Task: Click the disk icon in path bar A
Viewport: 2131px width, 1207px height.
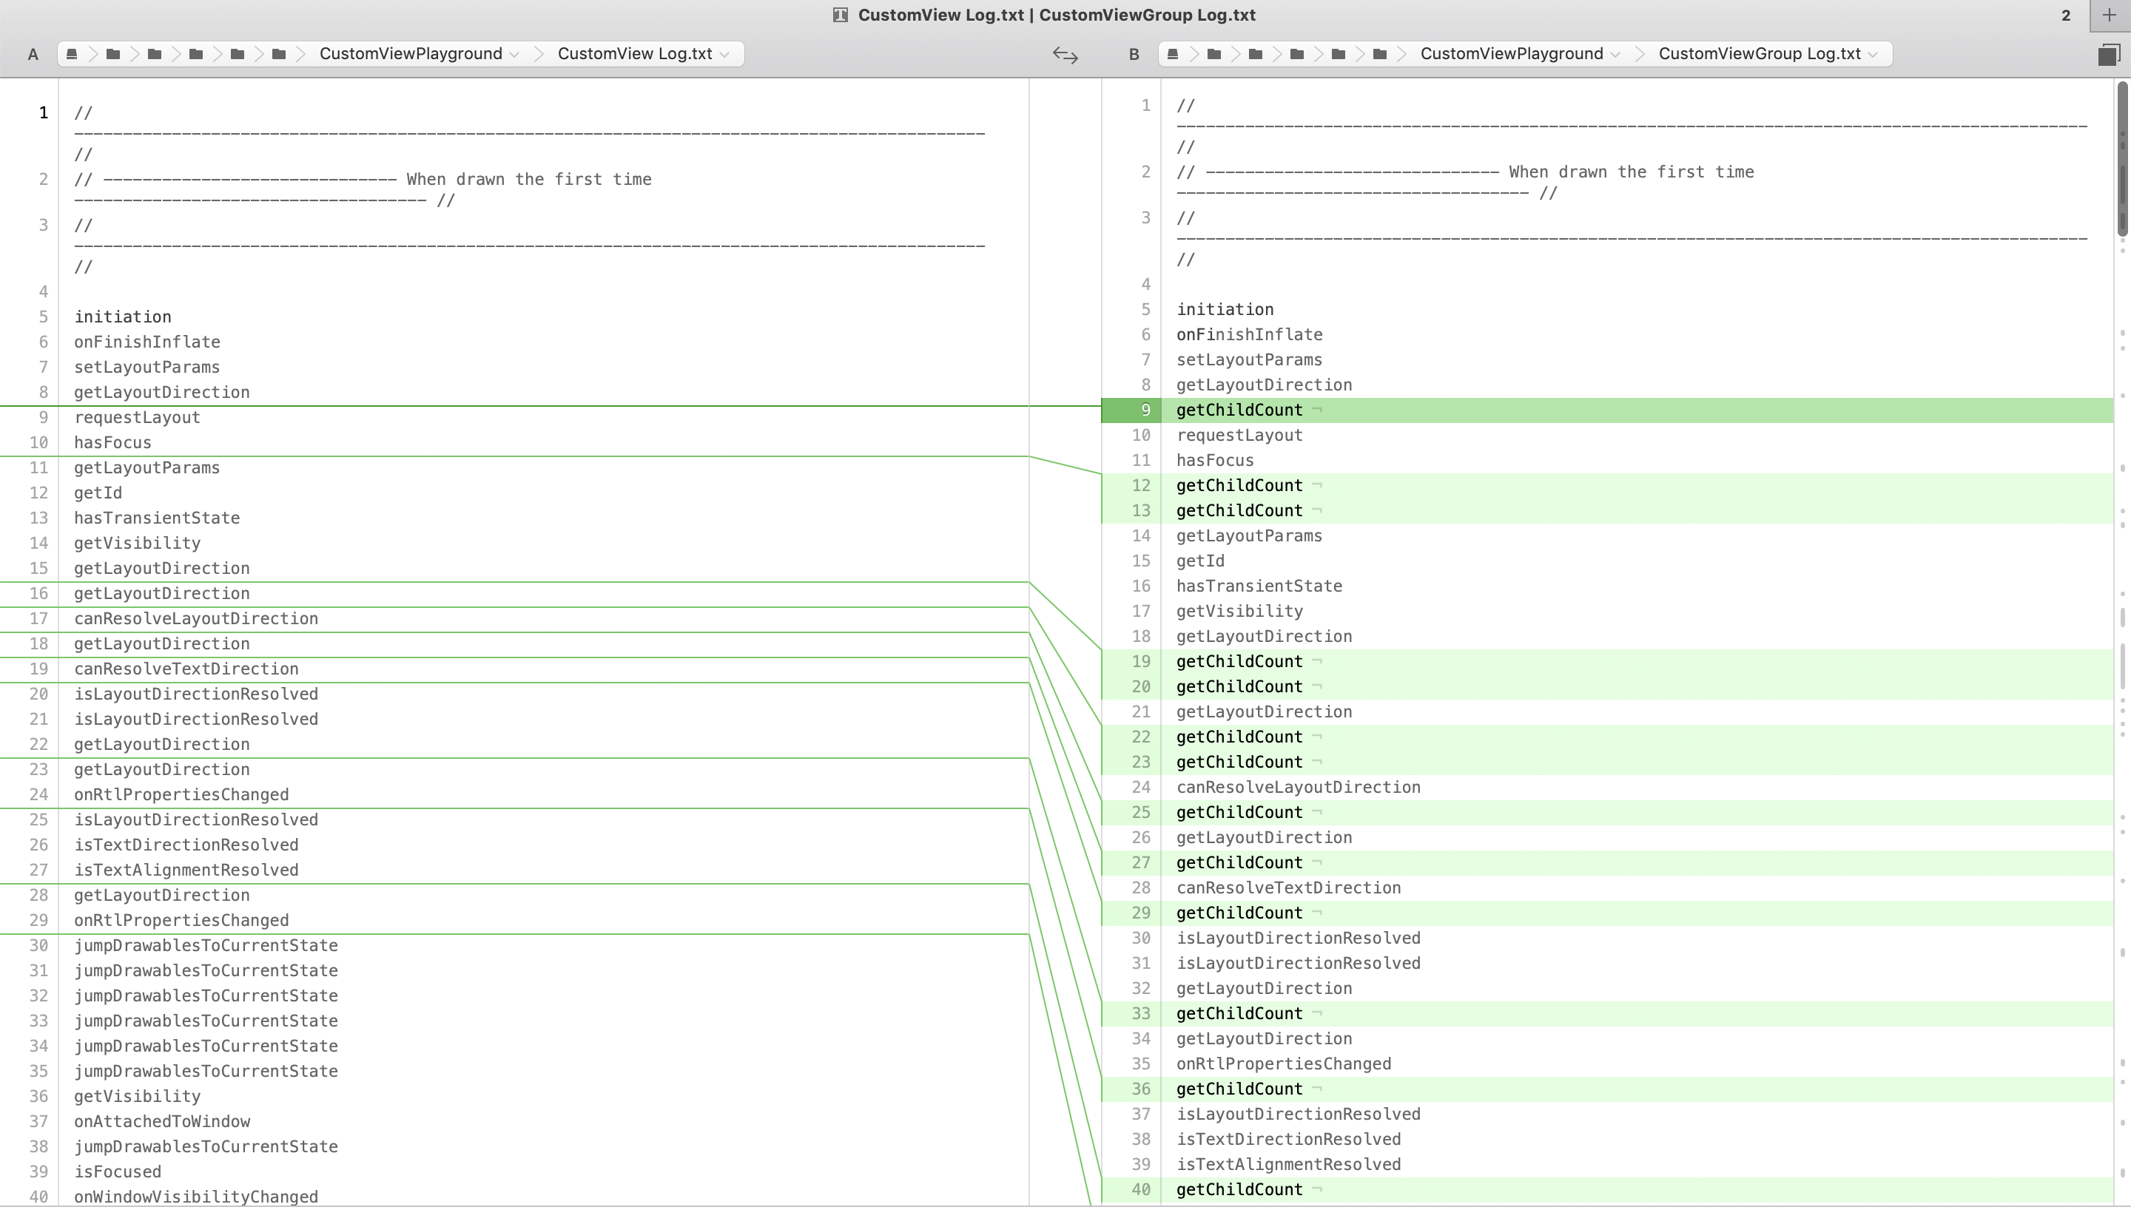Action: tap(72, 54)
